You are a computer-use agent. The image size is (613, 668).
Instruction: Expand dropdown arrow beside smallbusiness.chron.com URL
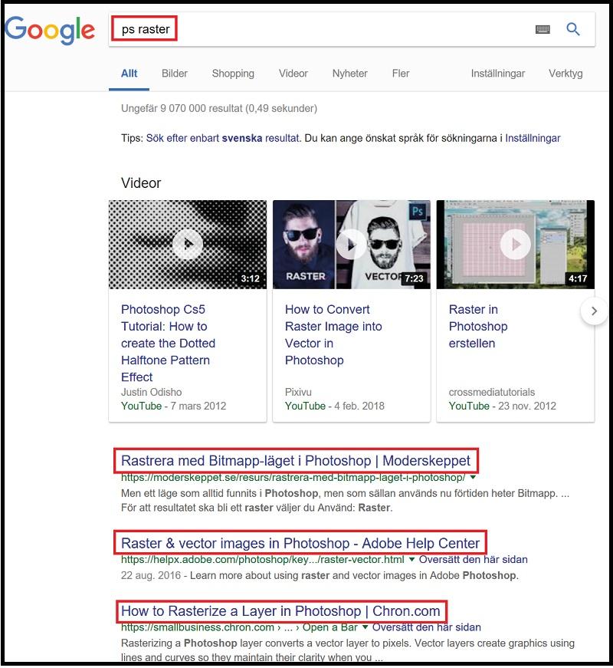365,627
